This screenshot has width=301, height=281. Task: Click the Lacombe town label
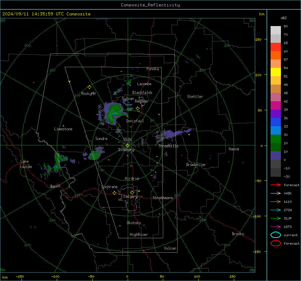[x=144, y=84]
